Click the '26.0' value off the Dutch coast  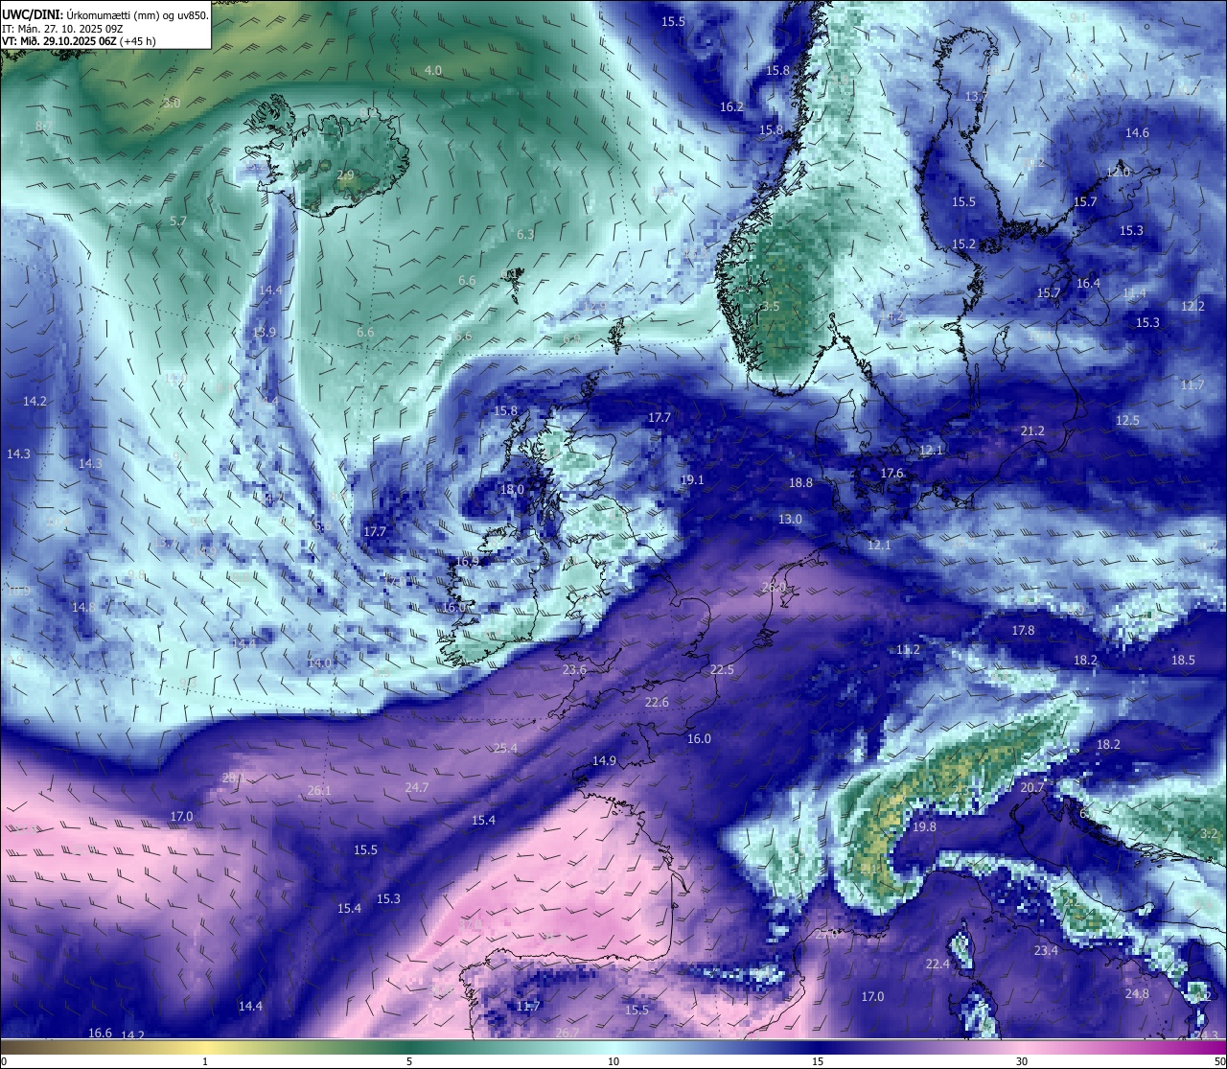click(774, 588)
